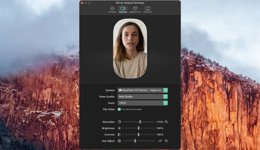Open the Camera source dropdown
The image size is (260, 150).
pyautogui.click(x=143, y=90)
